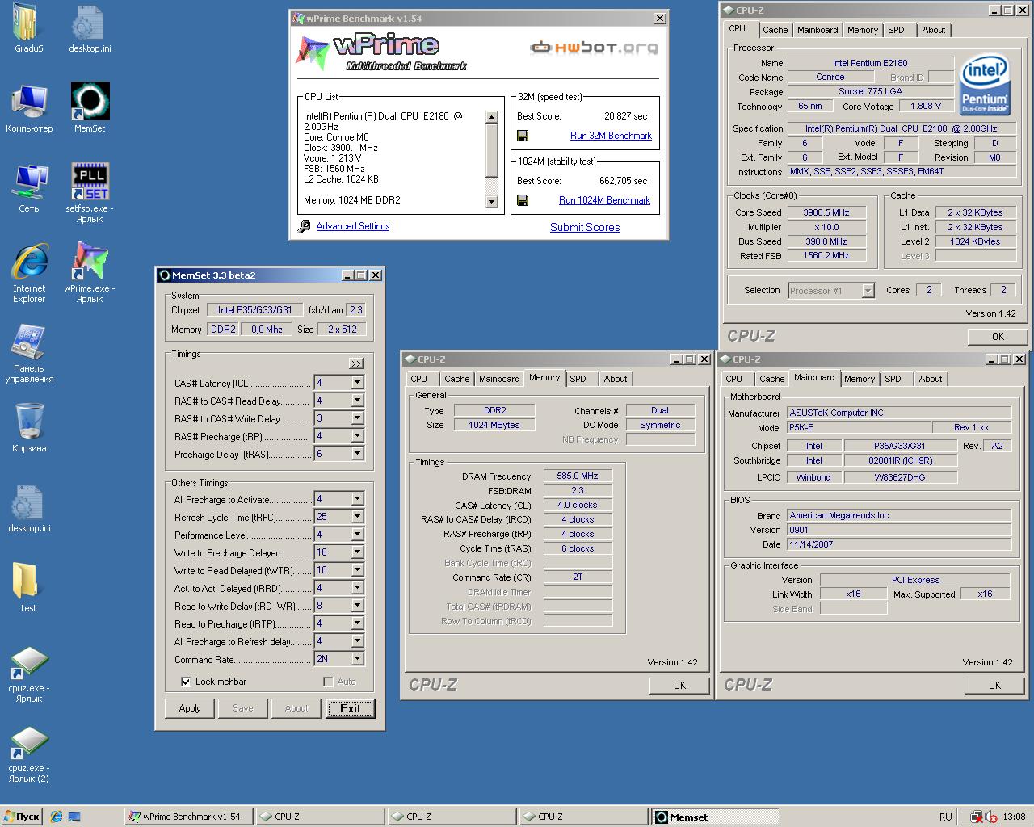Image resolution: width=1034 pixels, height=827 pixels.
Task: Switch to Cache tab in top CPU-Z window
Action: 775,30
